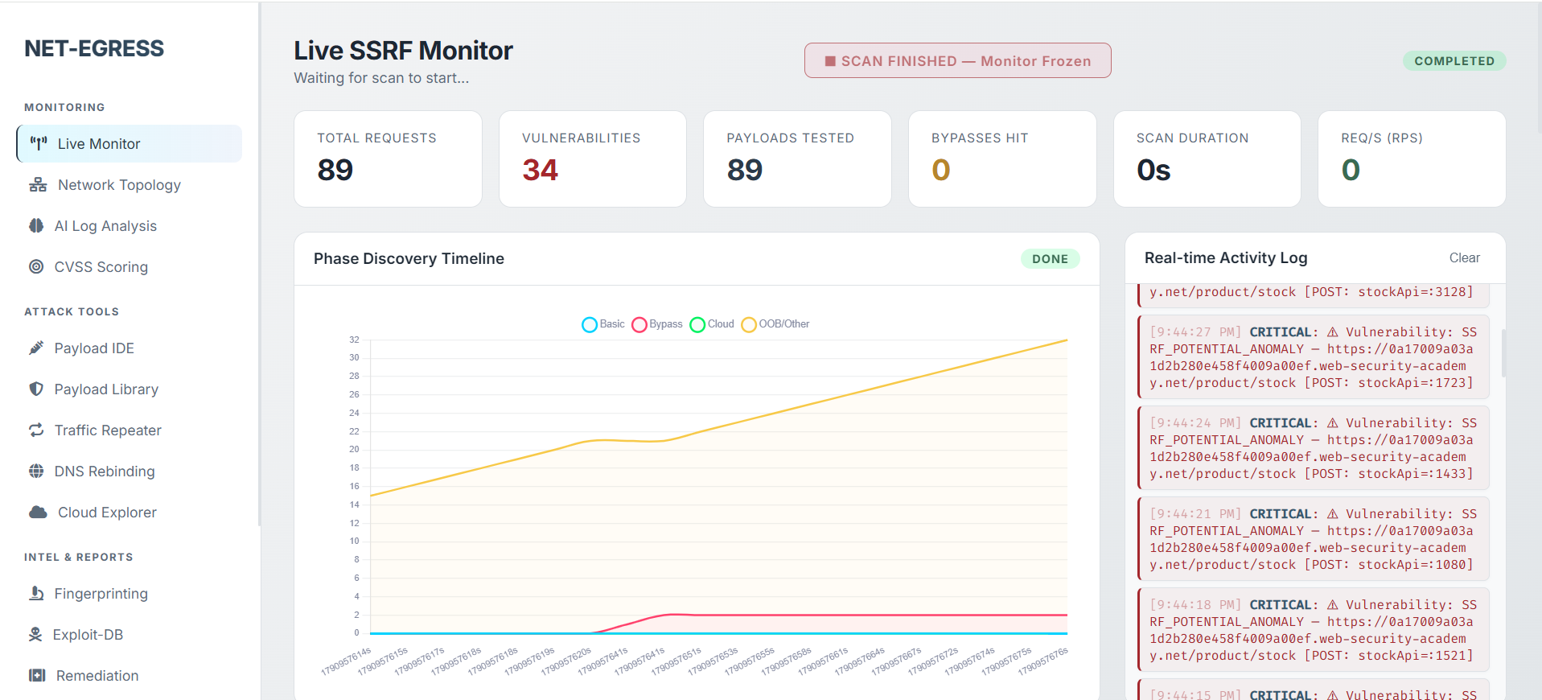Screen dimensions: 1542x700
Task: Select the Bypasses Hit value 0
Action: pyautogui.click(x=941, y=170)
